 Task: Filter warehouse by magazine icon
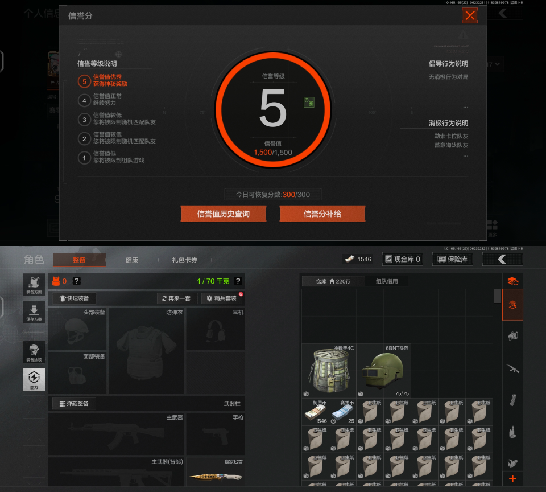512,400
